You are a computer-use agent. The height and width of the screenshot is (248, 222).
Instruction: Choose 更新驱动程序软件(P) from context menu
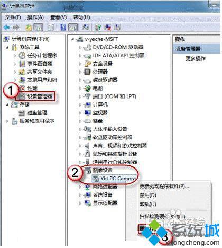click(164, 187)
